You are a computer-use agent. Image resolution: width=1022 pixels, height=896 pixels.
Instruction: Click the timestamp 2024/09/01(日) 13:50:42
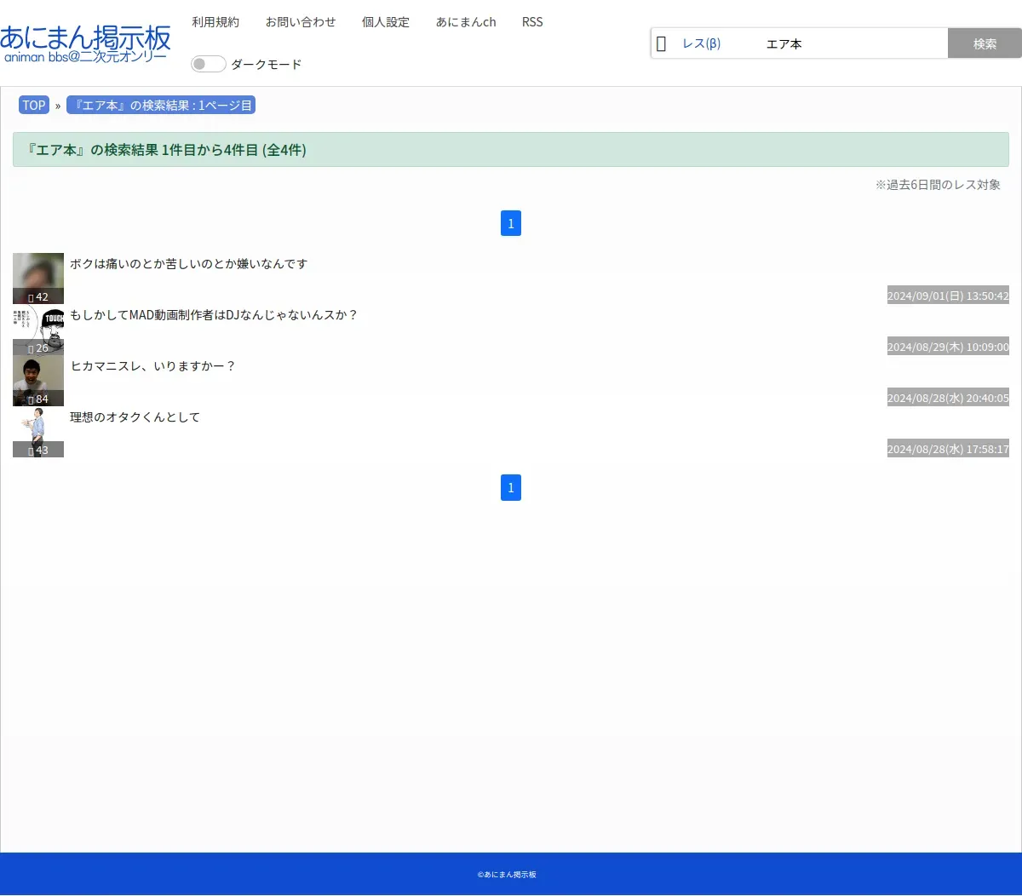point(948,296)
